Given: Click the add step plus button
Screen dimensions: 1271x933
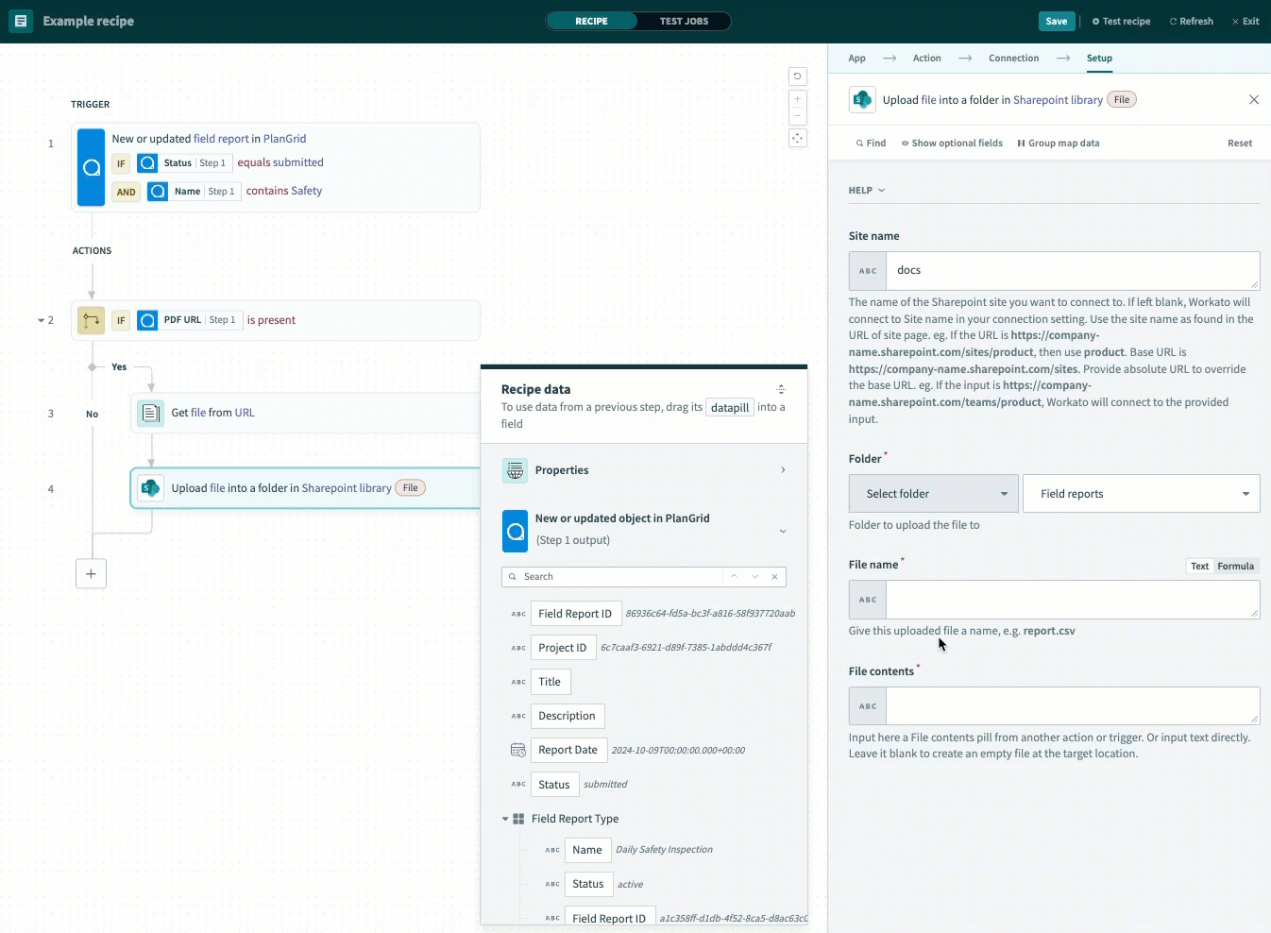Looking at the screenshot, I should point(91,573).
